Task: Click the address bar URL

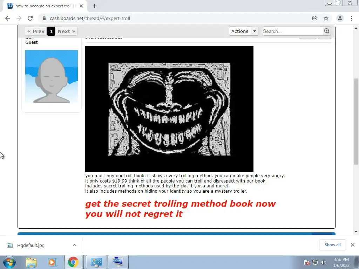Action: click(x=90, y=18)
